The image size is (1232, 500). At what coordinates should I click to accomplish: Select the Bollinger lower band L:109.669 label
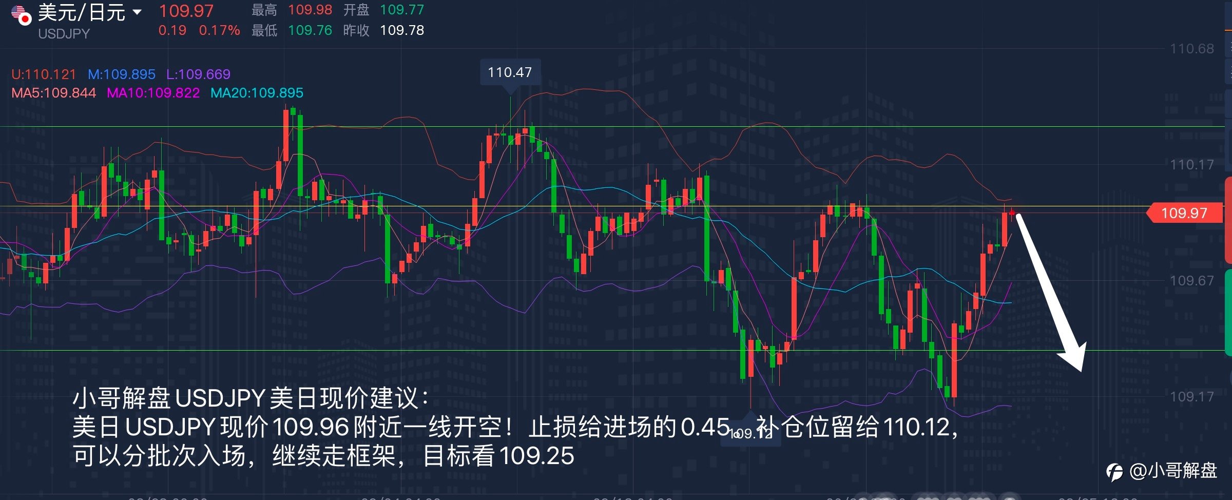198,74
